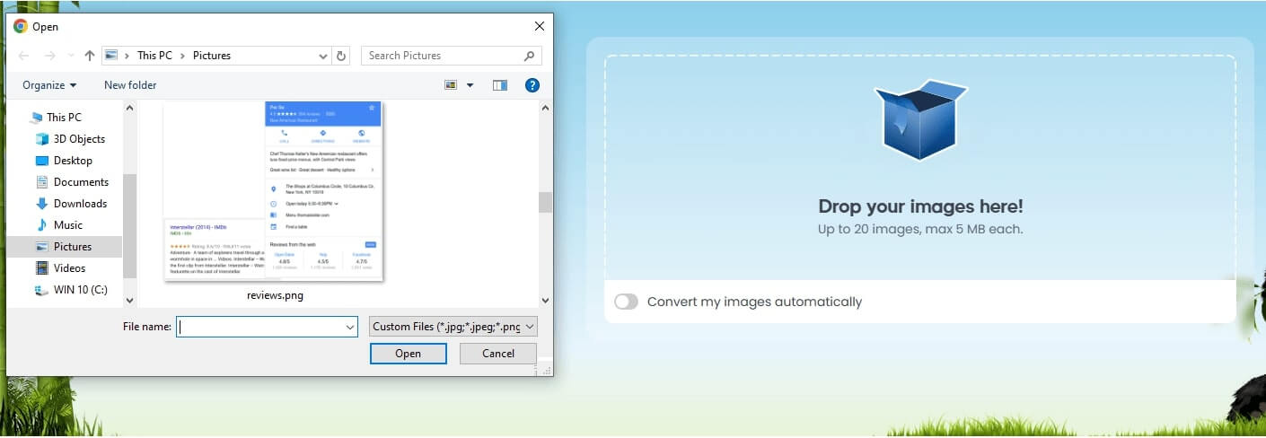Select the reviews.png thumbnail
Screen dimensions: 1266x438
tap(274, 192)
